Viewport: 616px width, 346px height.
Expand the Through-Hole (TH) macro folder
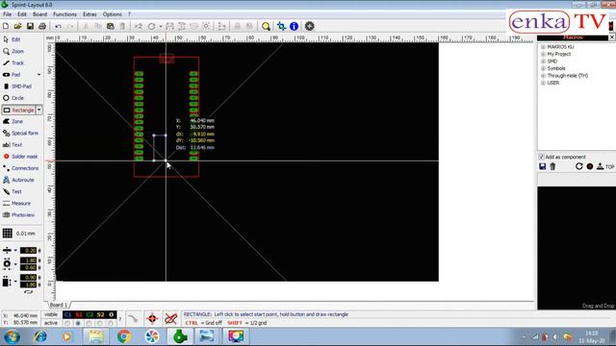pyautogui.click(x=543, y=76)
